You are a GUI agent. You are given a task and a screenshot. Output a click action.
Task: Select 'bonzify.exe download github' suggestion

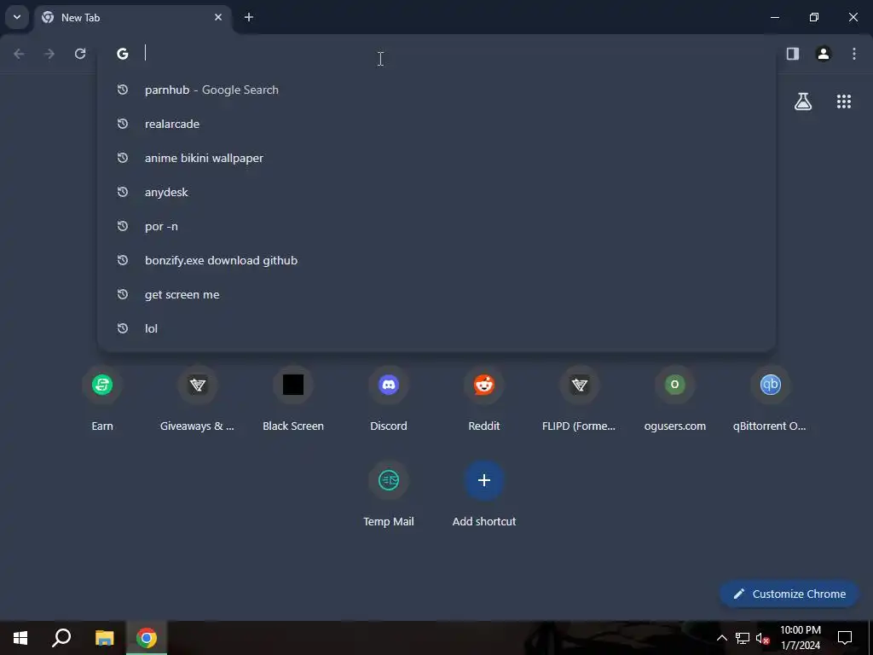pos(436,260)
